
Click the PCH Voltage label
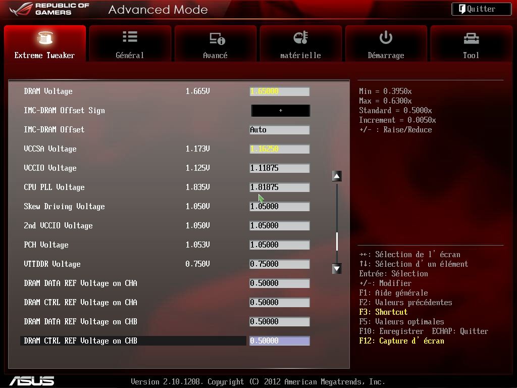click(x=46, y=245)
